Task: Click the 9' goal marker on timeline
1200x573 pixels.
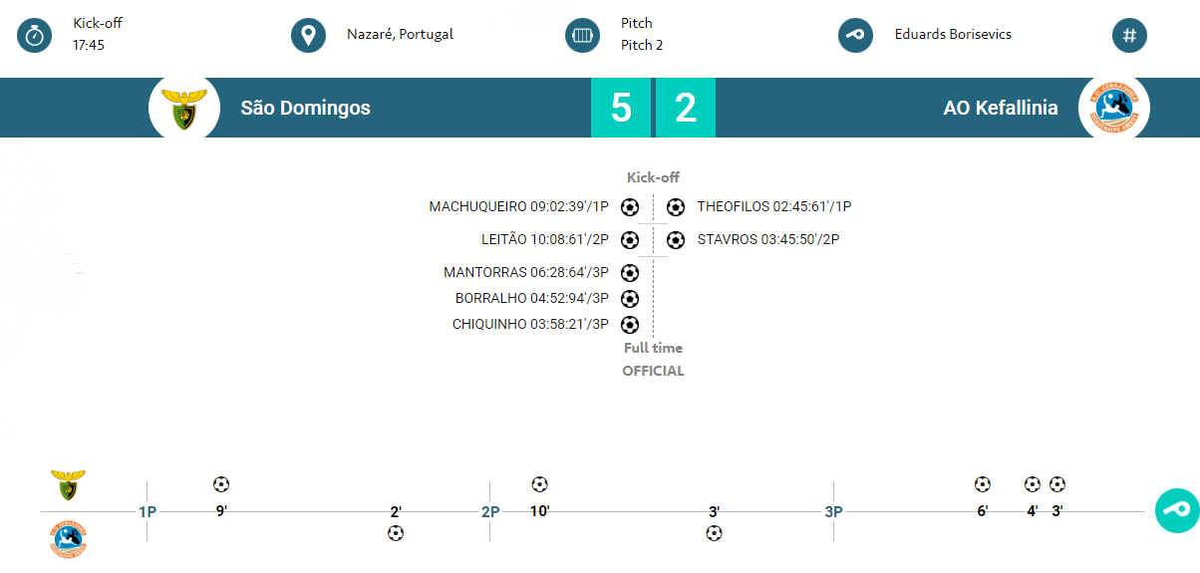Action: [221, 512]
